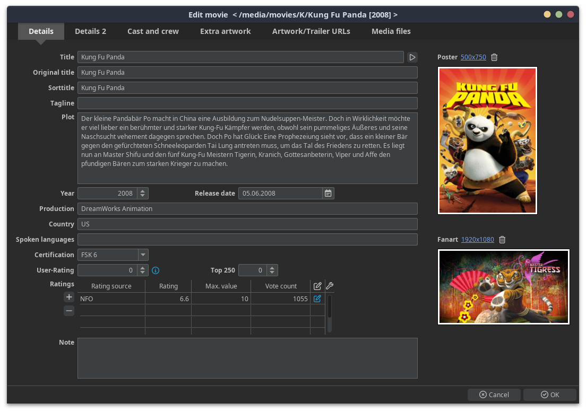Click the play icon beside Title field
Viewport: 586px width, 412px height.
(412, 57)
